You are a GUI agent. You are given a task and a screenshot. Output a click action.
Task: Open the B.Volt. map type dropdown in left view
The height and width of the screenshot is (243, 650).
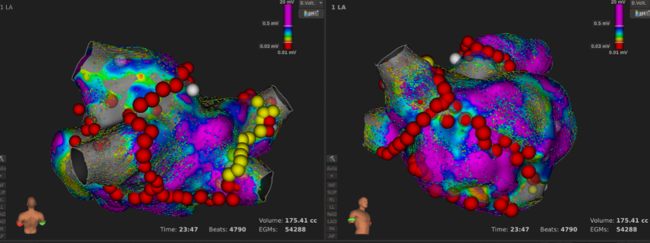pyautogui.click(x=311, y=4)
